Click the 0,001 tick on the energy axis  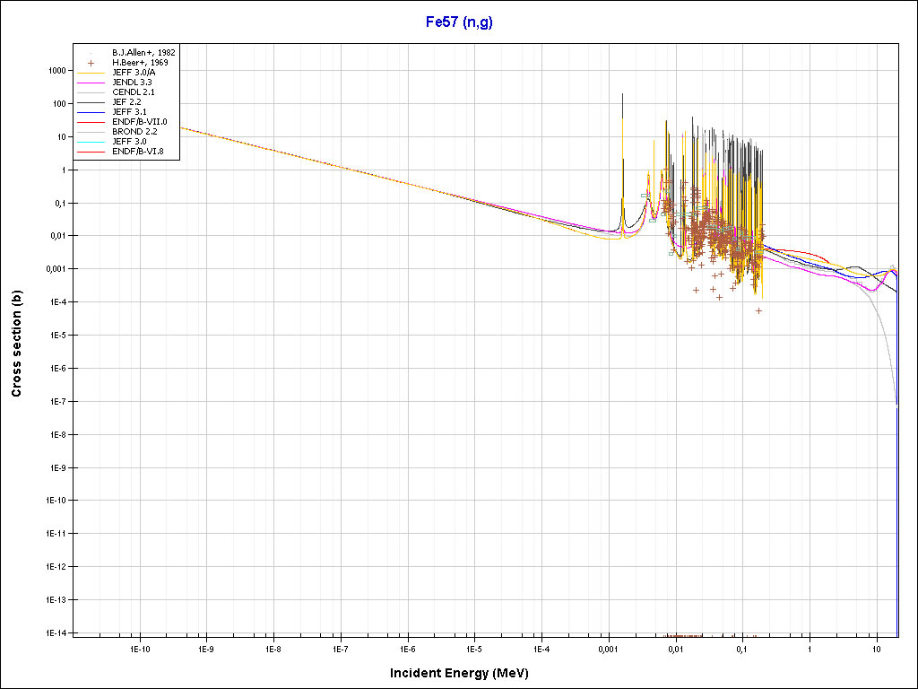pyautogui.click(x=608, y=648)
